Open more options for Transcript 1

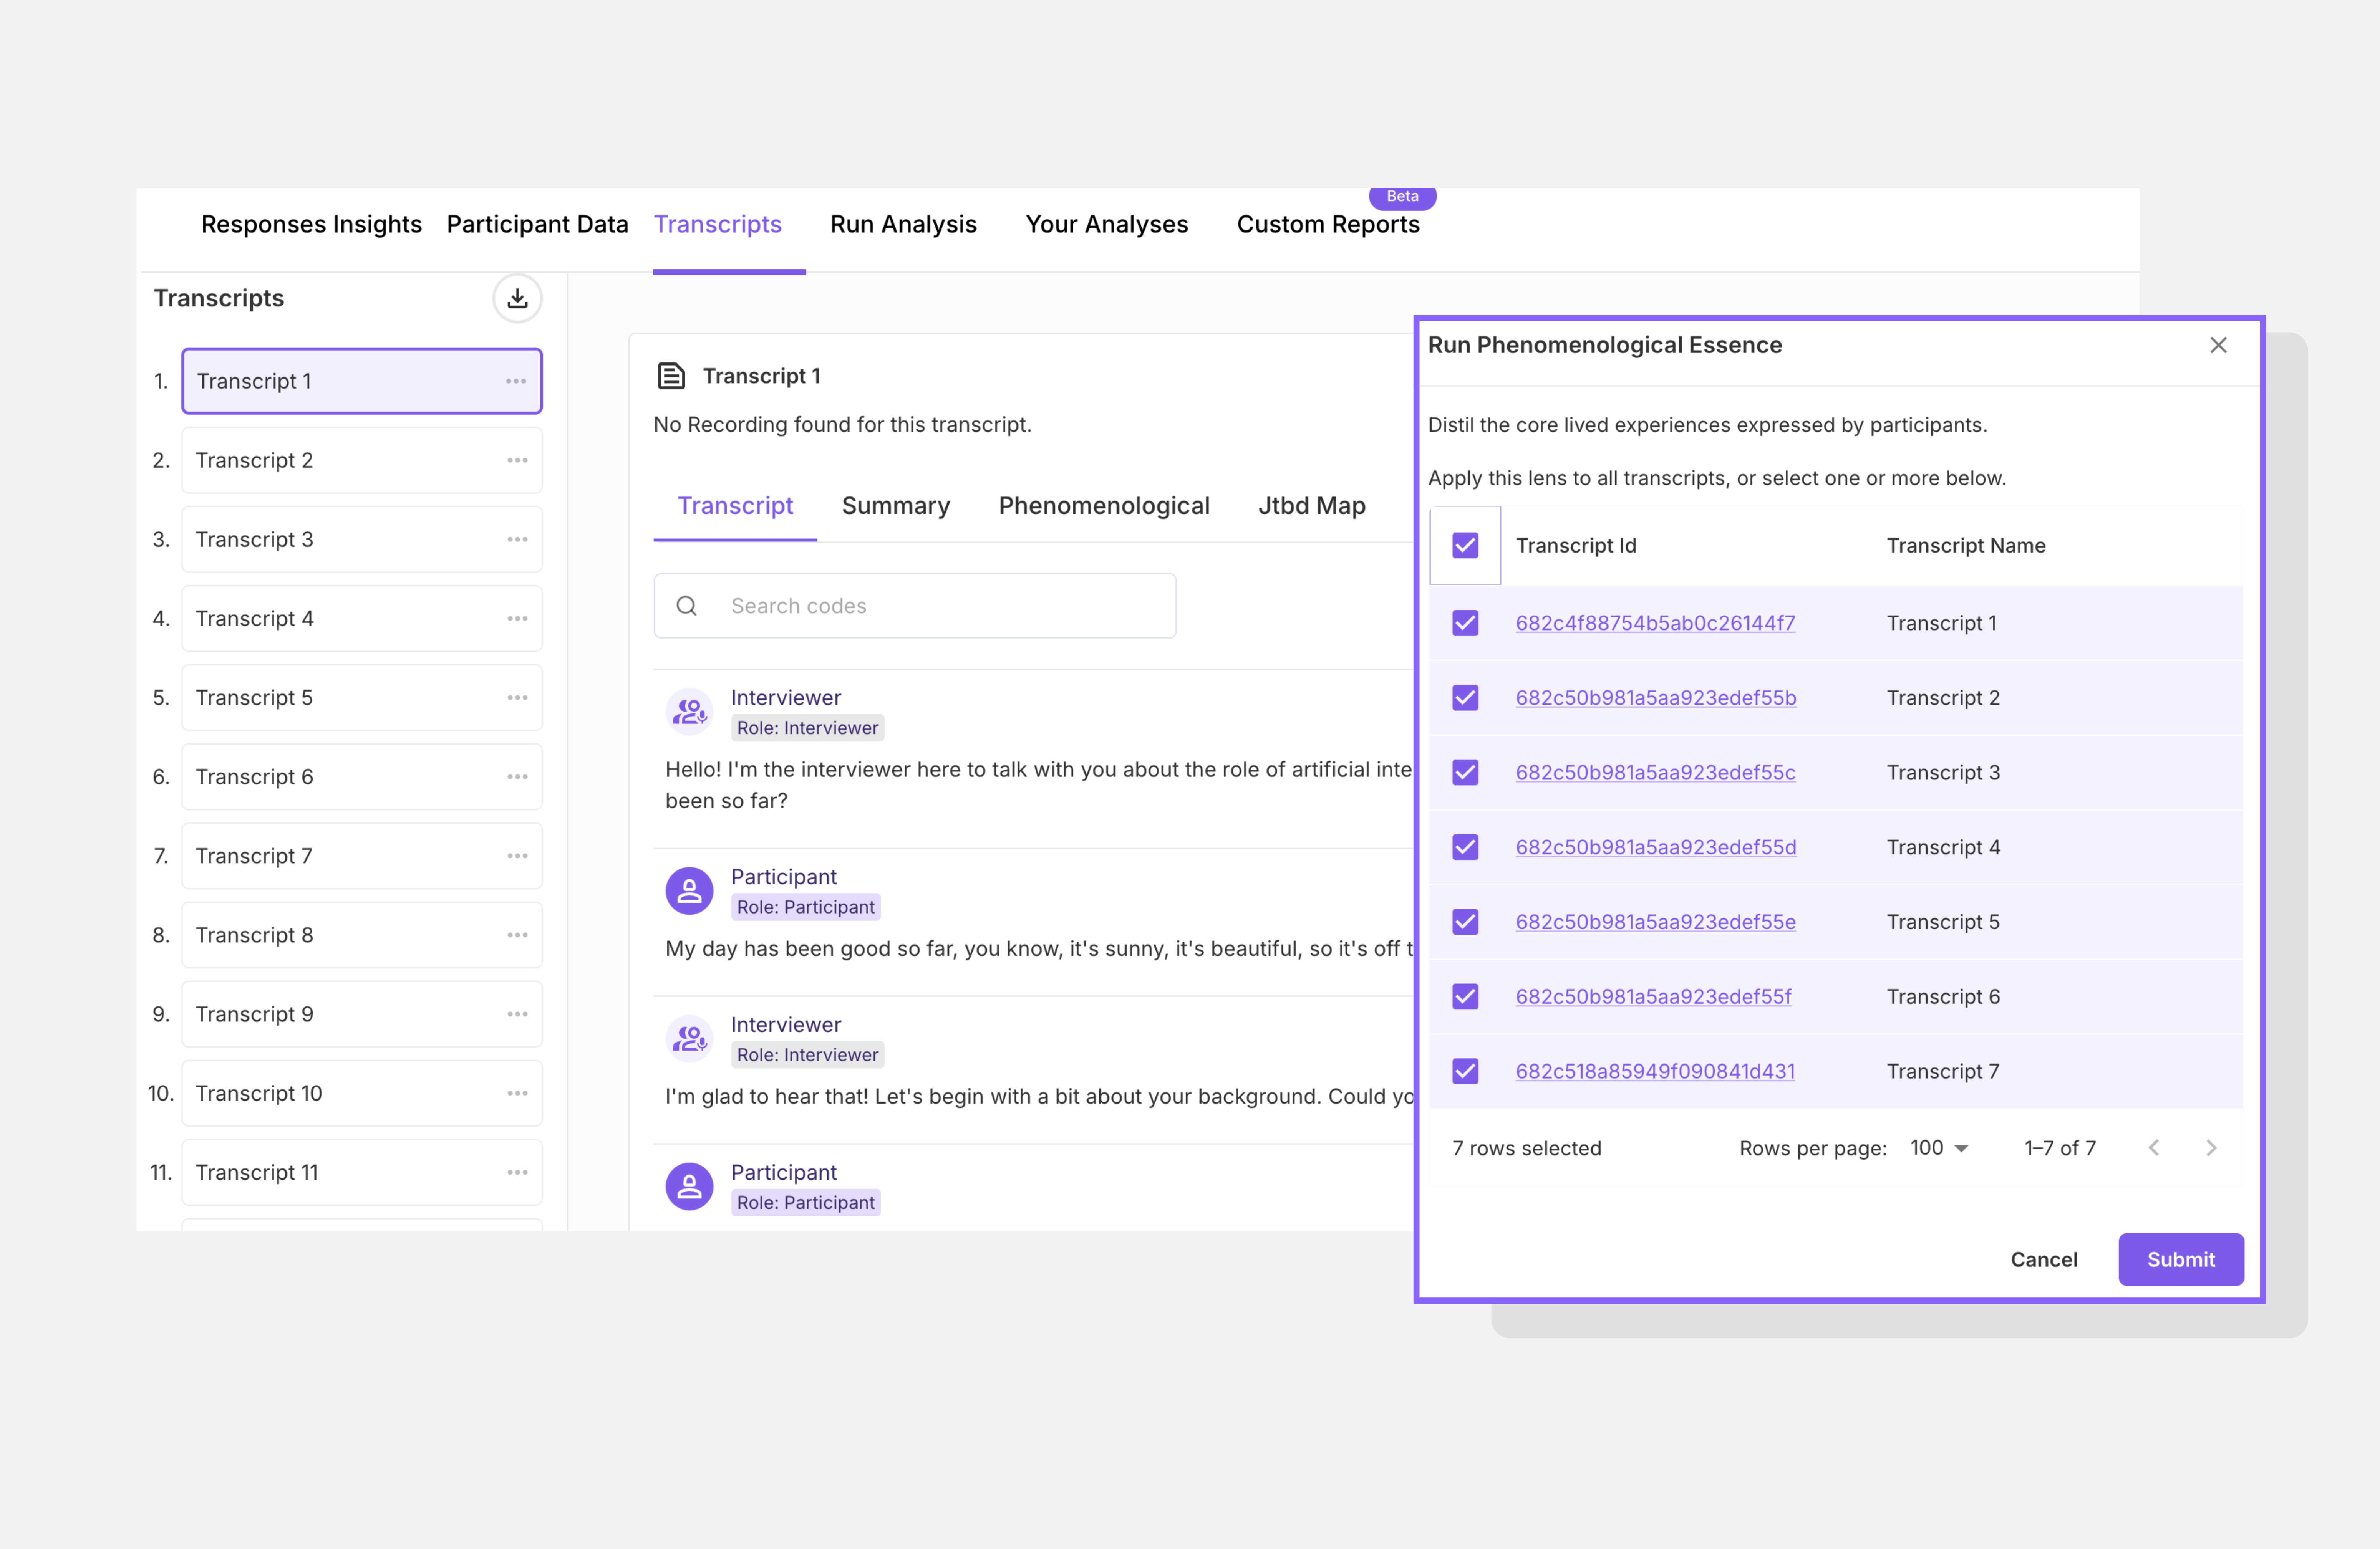pos(516,381)
